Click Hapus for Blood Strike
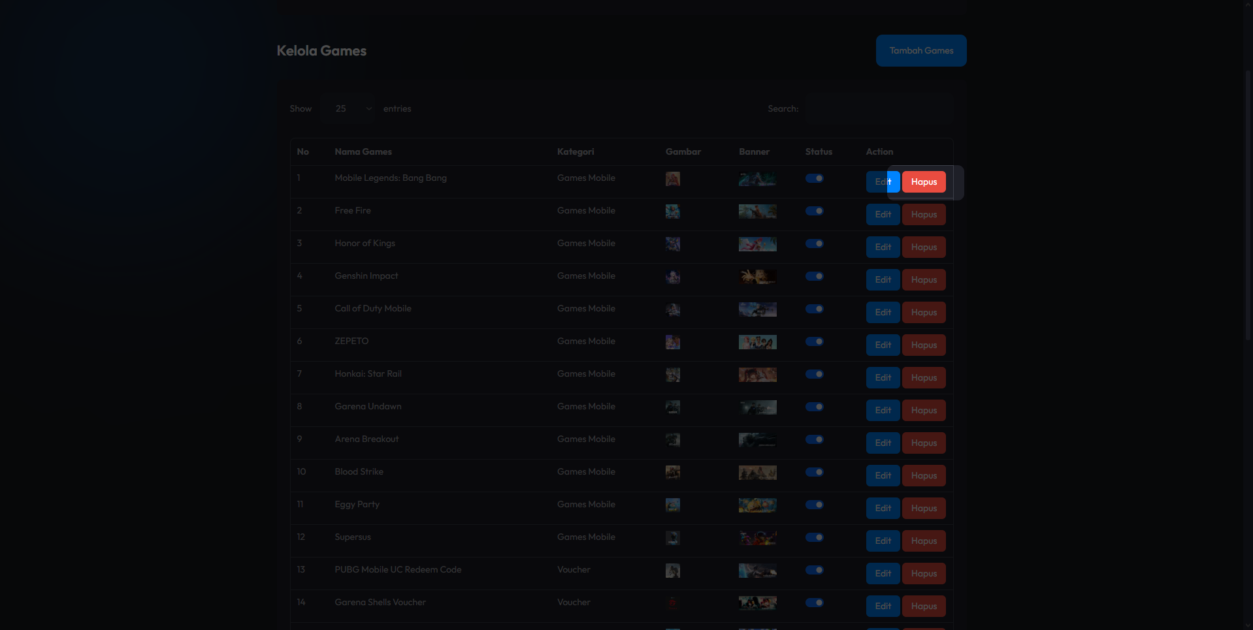Screen dimensions: 1253x630 (x=924, y=475)
